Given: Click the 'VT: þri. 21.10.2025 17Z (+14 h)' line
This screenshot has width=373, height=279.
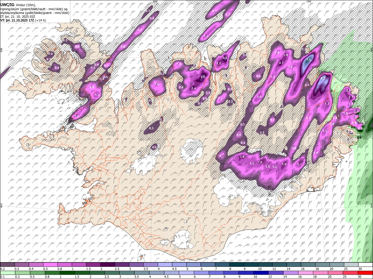Looking at the screenshot, I should coord(23,21).
